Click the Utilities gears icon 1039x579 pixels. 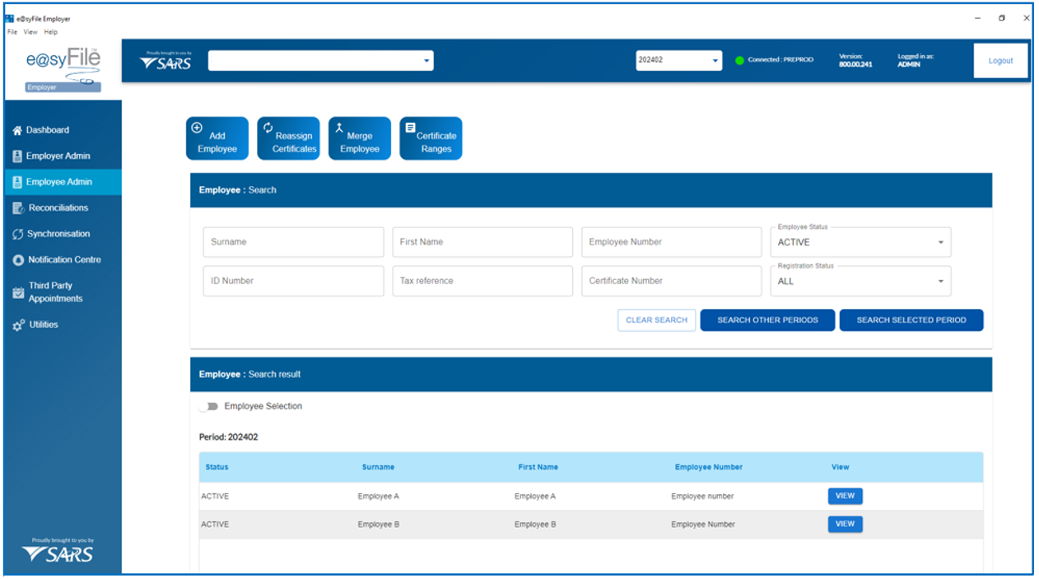pyautogui.click(x=18, y=325)
